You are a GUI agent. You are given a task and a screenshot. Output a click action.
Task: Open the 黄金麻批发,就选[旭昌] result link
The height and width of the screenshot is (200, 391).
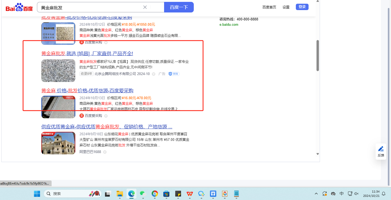point(87,54)
